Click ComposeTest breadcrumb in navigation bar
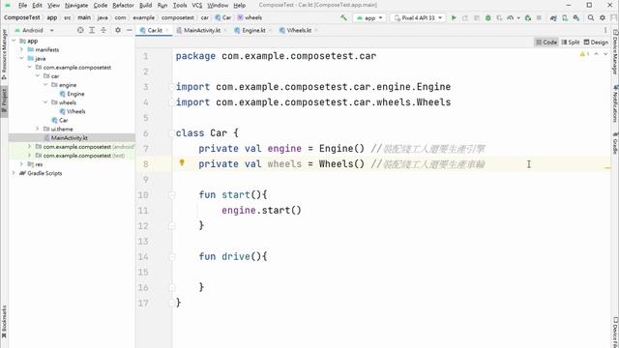The height and width of the screenshot is (348, 619). coord(21,17)
